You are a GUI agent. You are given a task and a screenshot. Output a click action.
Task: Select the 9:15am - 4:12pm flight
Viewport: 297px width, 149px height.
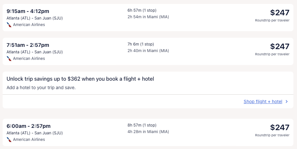point(28,11)
